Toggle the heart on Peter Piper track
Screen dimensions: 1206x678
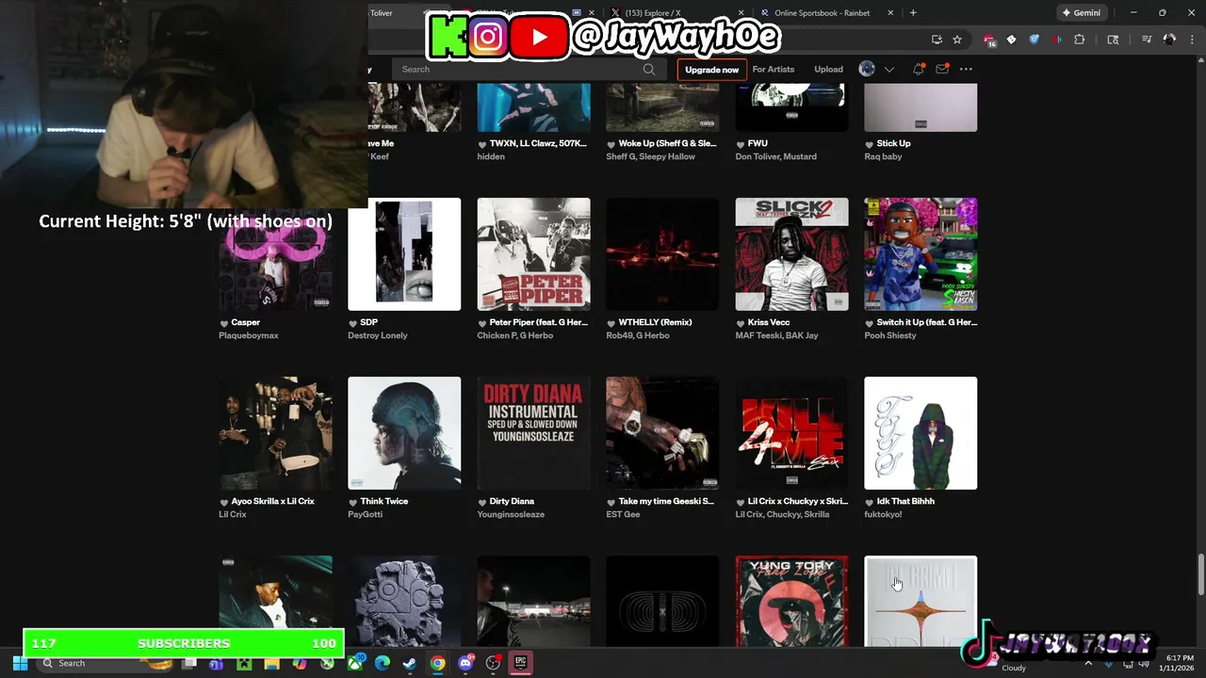(x=482, y=323)
